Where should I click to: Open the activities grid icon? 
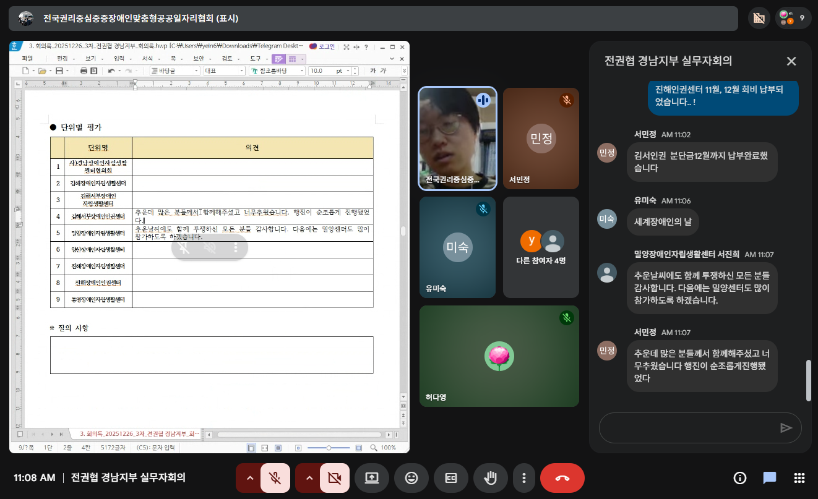[799, 478]
